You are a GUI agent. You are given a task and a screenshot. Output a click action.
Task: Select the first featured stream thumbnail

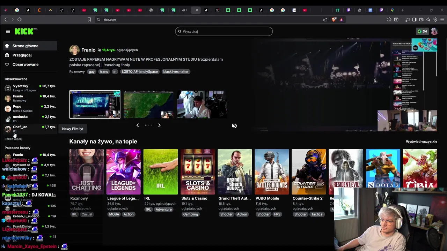(95, 105)
